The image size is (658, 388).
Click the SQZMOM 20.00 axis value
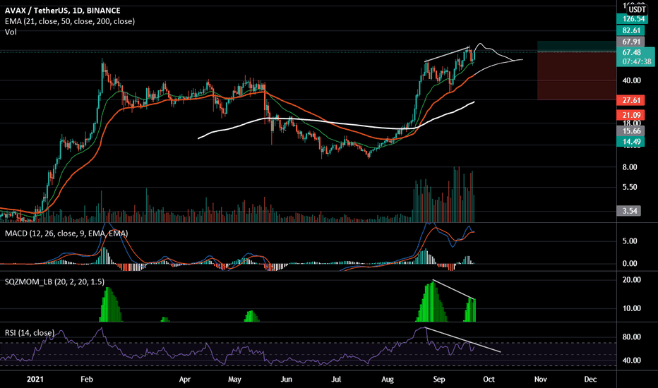click(x=631, y=280)
